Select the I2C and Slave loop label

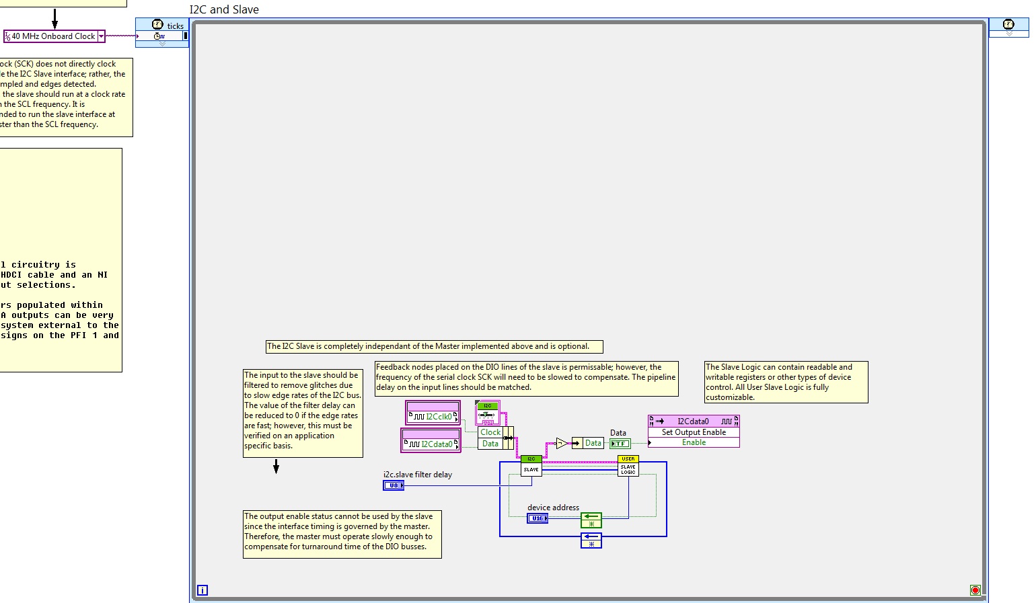[224, 9]
